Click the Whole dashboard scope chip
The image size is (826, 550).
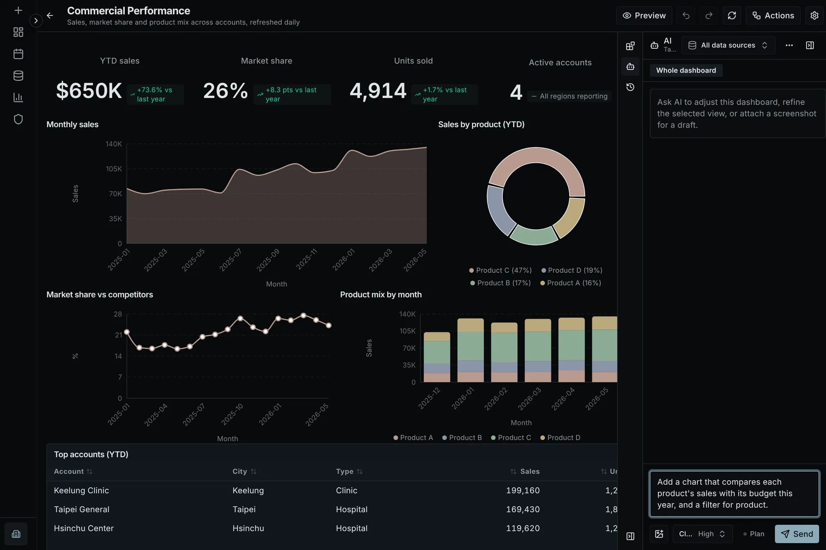click(686, 70)
